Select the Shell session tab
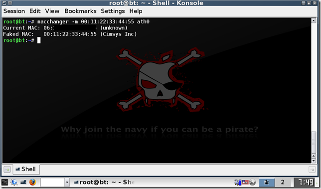The width and height of the screenshot is (321, 189). pos(26,169)
